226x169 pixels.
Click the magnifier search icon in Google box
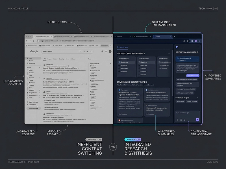[91, 52]
